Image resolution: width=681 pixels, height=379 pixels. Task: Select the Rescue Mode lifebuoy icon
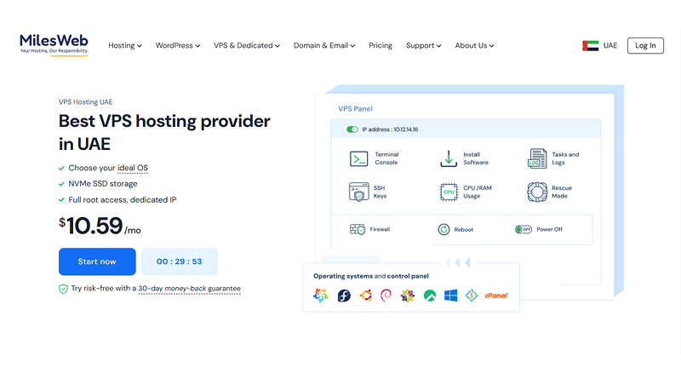click(x=537, y=192)
